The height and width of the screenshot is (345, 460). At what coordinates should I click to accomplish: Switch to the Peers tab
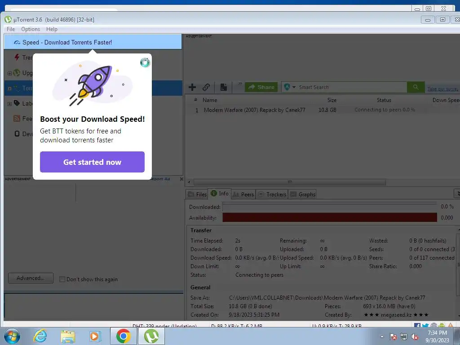(243, 194)
